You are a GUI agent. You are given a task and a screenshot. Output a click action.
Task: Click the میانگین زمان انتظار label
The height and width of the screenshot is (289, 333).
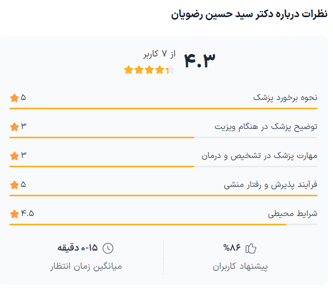click(x=85, y=267)
